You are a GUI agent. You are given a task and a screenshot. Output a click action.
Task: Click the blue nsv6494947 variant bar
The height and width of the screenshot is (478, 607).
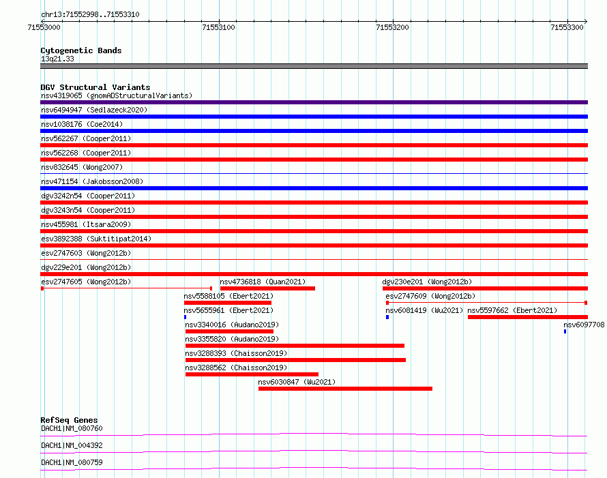pyautogui.click(x=314, y=117)
